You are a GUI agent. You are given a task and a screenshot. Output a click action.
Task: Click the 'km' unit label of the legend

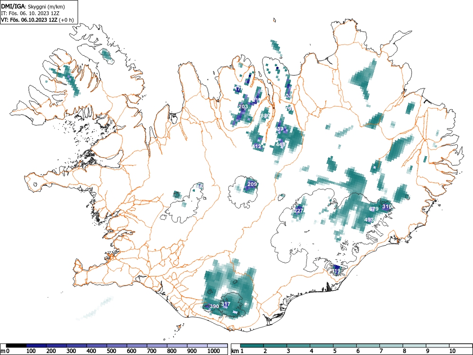(x=235, y=351)
